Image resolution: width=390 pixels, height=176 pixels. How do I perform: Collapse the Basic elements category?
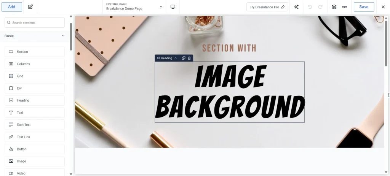tap(63, 36)
